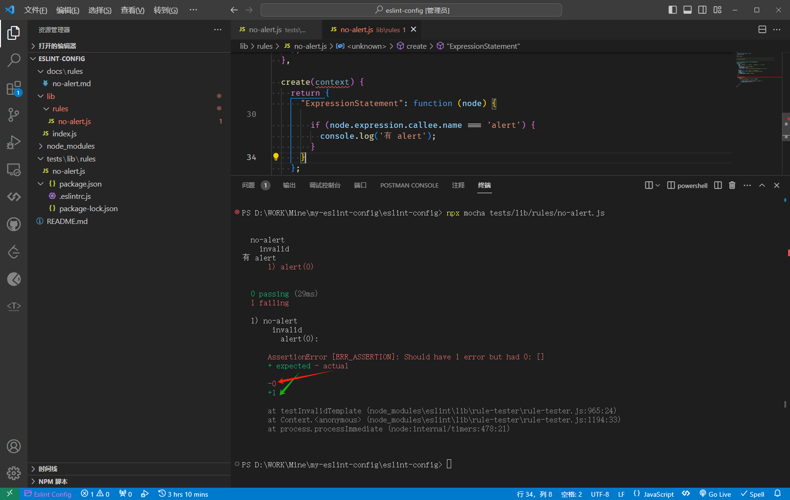The width and height of the screenshot is (790, 500).
Task: Toggle the bottom panel layout button
Action: point(687,10)
